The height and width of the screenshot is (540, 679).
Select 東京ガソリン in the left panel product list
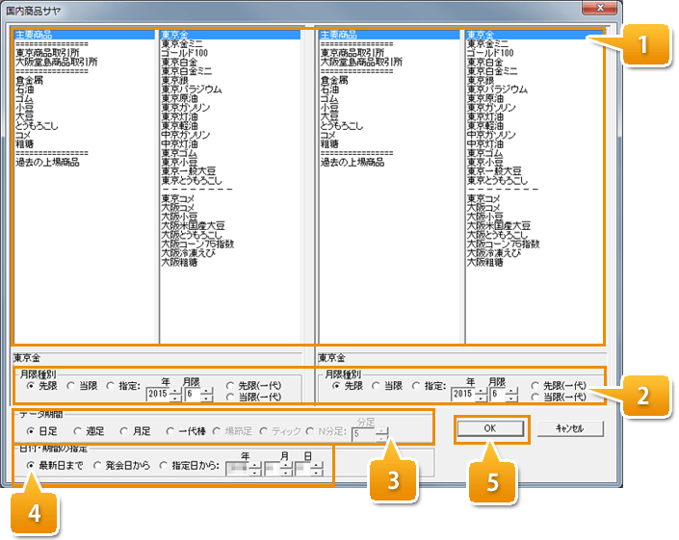click(x=186, y=108)
